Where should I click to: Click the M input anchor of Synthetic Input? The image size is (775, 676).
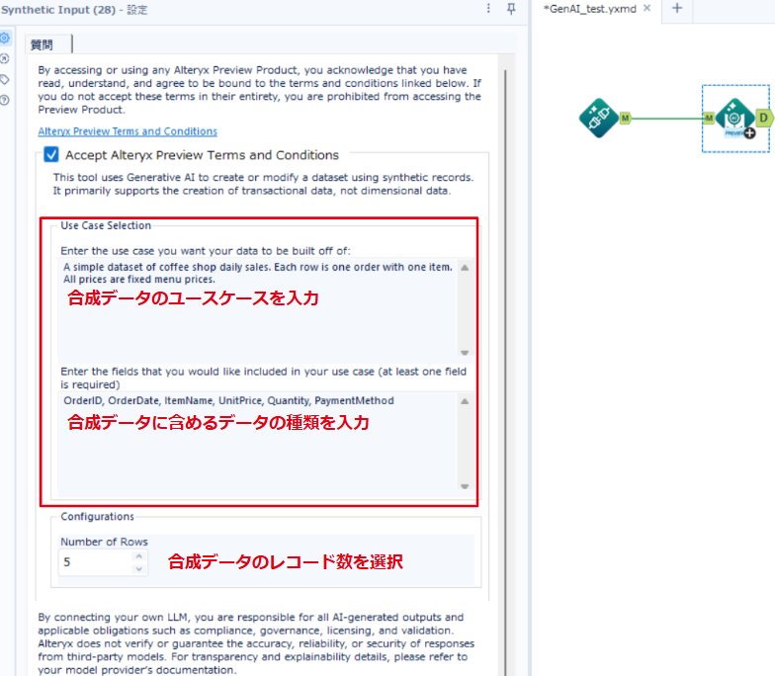click(709, 119)
